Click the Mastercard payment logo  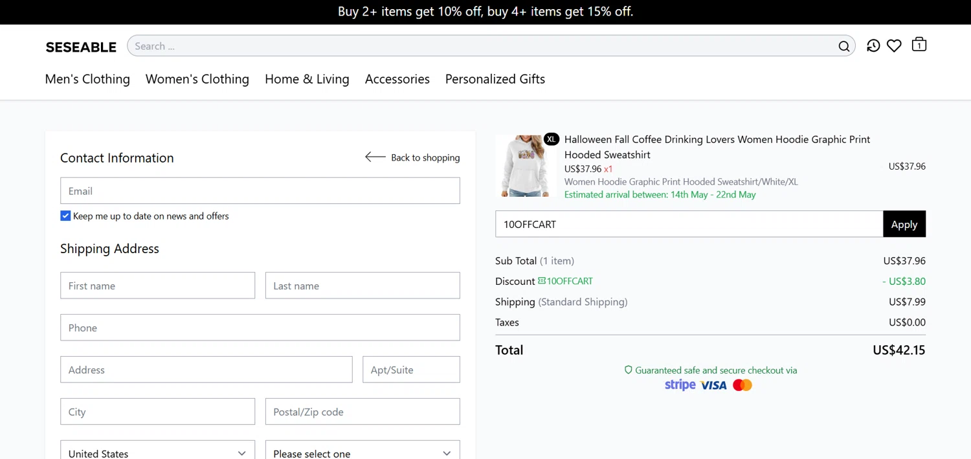point(742,386)
